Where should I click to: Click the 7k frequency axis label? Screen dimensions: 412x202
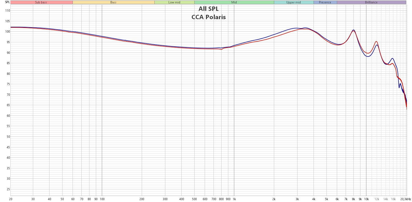[x=346, y=199]
